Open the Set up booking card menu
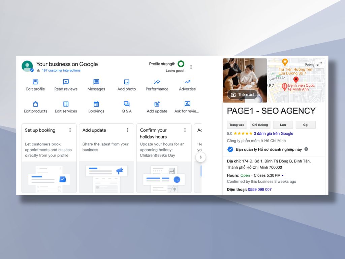 tap(70, 130)
